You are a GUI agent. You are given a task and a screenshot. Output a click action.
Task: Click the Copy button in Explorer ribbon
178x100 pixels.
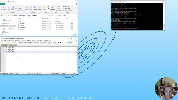click(x=9, y=8)
